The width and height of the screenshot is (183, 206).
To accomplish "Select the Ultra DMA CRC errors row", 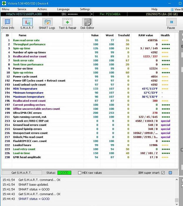I will pyautogui.click(x=90, y=113).
